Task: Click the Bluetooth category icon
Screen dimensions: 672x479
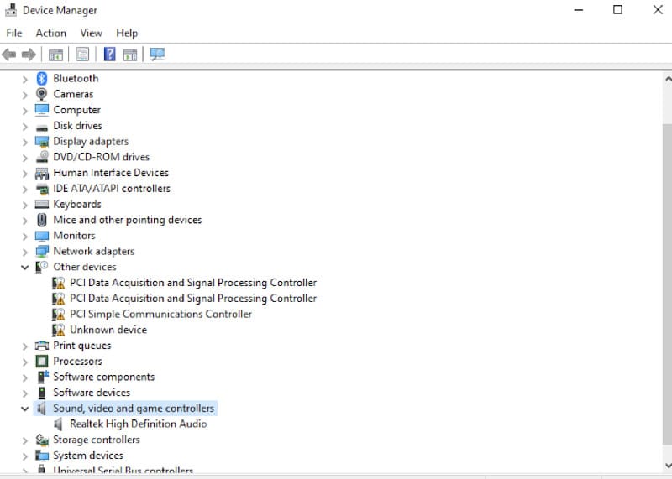Action: point(41,78)
